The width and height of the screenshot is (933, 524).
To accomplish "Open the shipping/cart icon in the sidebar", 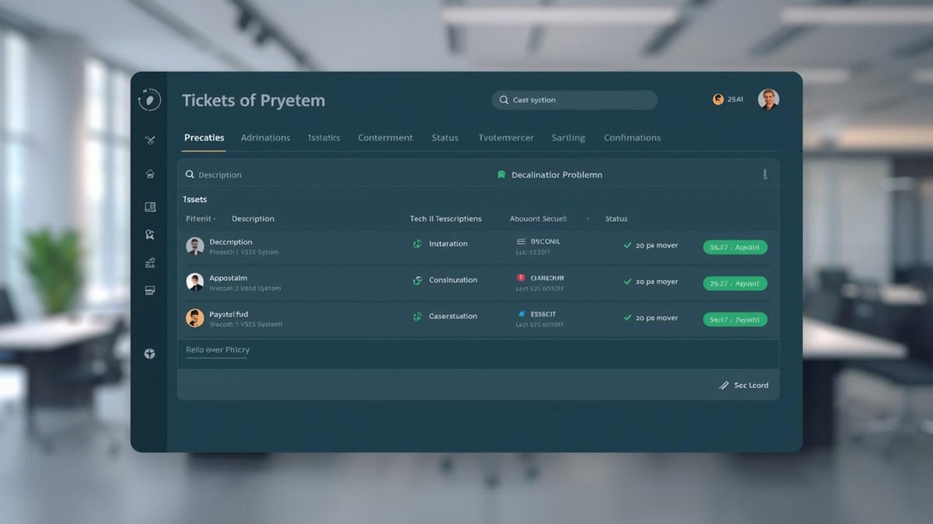I will tap(149, 262).
